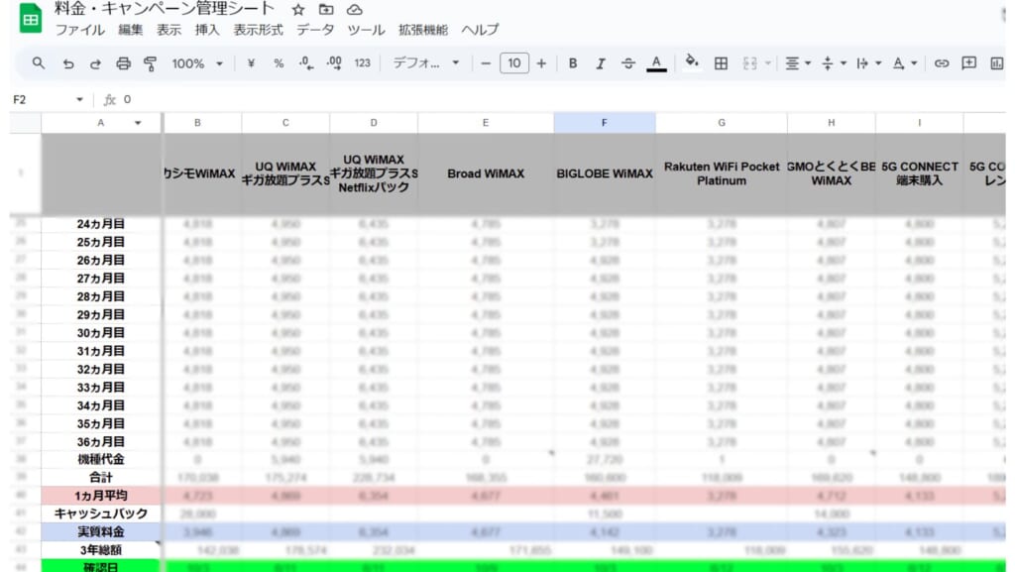This screenshot has width=1015, height=572.
Task: Click the undo arrow icon
Action: point(67,63)
